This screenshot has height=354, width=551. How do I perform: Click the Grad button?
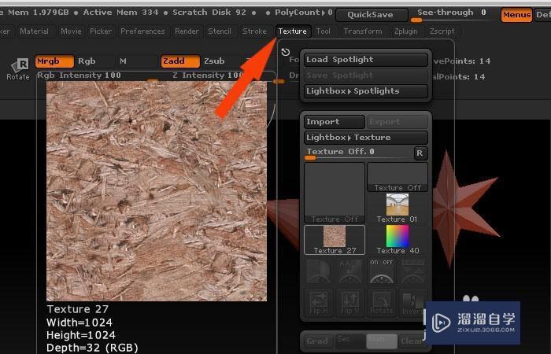319,341
